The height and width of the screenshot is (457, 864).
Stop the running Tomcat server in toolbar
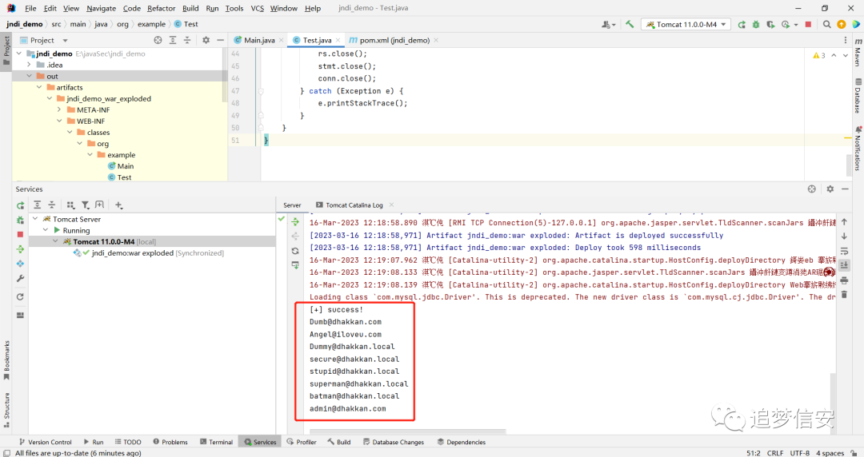pos(808,24)
